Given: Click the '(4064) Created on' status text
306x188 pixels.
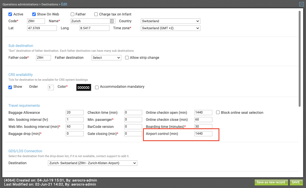Looking at the screenshot, I should coord(51,180).
